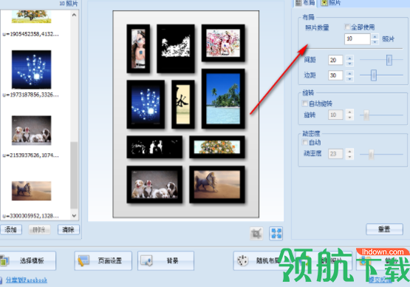Click the photo count field showing 10
This screenshot has height=287, width=410.
pyautogui.click(x=358, y=39)
